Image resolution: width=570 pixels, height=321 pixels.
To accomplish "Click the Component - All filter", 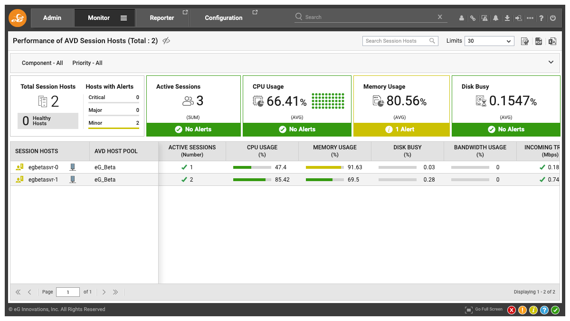I will coord(42,63).
